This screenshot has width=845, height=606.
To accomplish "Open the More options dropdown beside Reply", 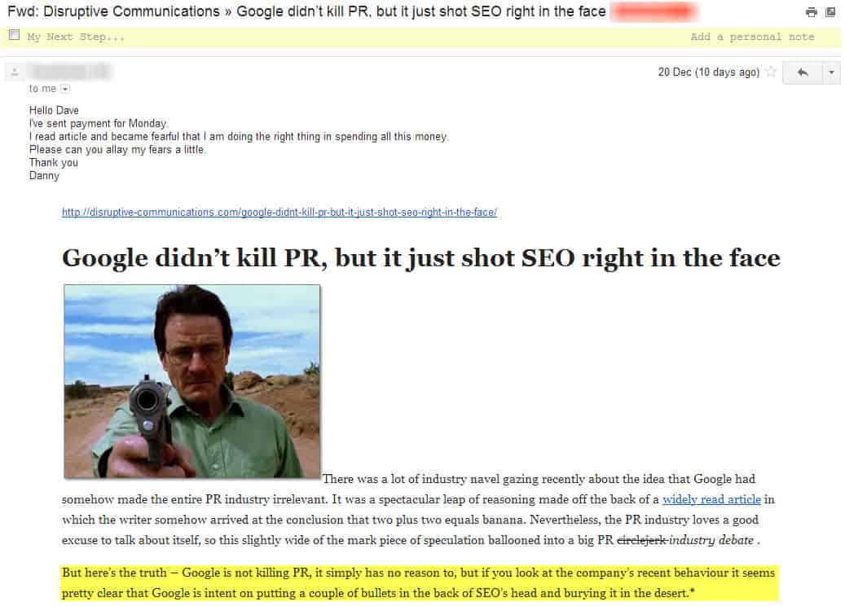I will click(831, 72).
